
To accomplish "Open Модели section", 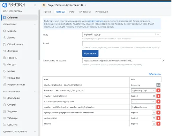I will pyautogui.click(x=12, y=31).
